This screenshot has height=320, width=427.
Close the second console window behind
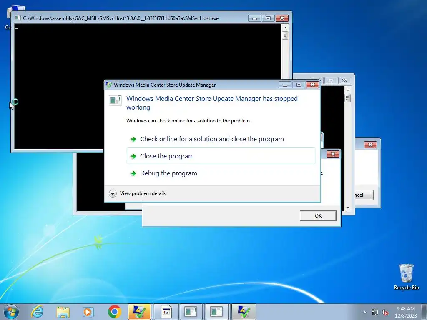pos(344,80)
